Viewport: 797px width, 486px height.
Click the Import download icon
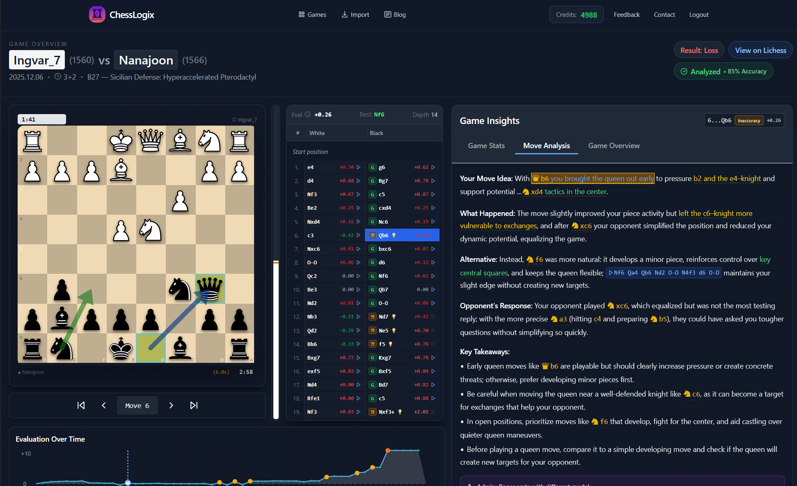344,14
